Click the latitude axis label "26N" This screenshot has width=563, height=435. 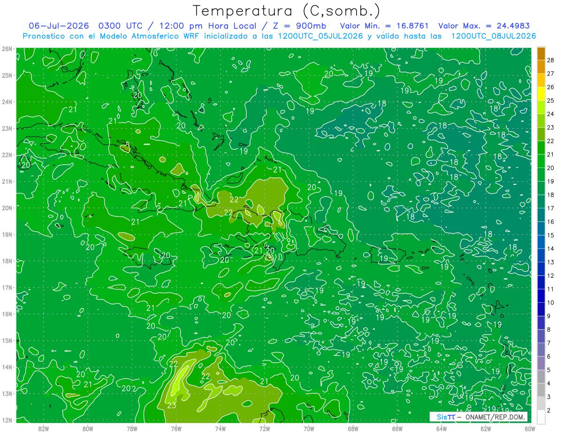pyautogui.click(x=7, y=49)
